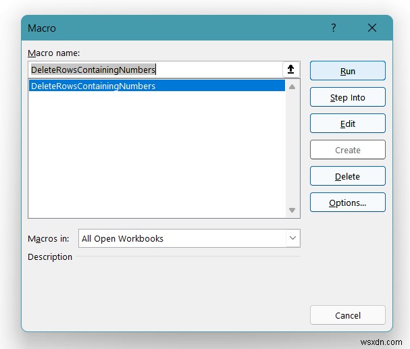Click the macro list scroll down arrow
410x349 pixels.
click(x=292, y=210)
